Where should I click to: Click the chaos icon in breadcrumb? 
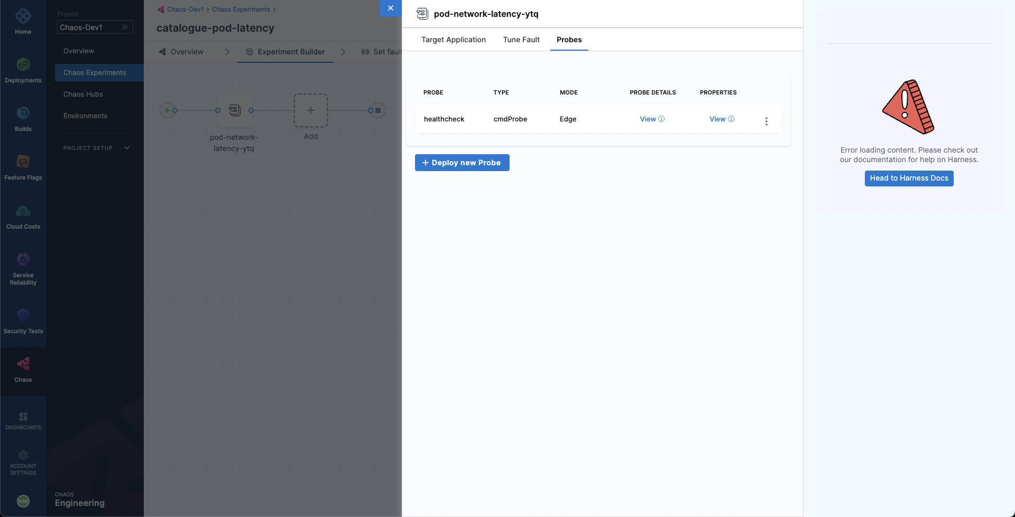161,10
